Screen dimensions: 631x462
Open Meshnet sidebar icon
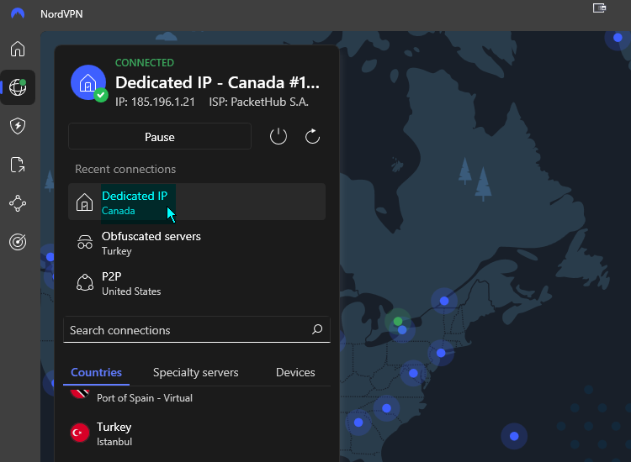[18, 203]
